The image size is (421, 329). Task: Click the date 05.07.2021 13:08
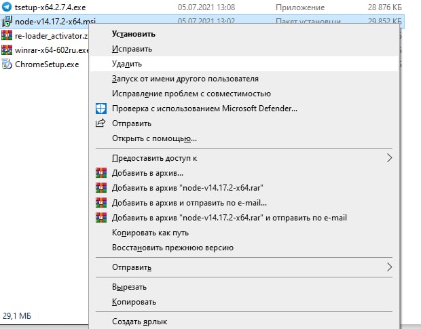coord(206,7)
